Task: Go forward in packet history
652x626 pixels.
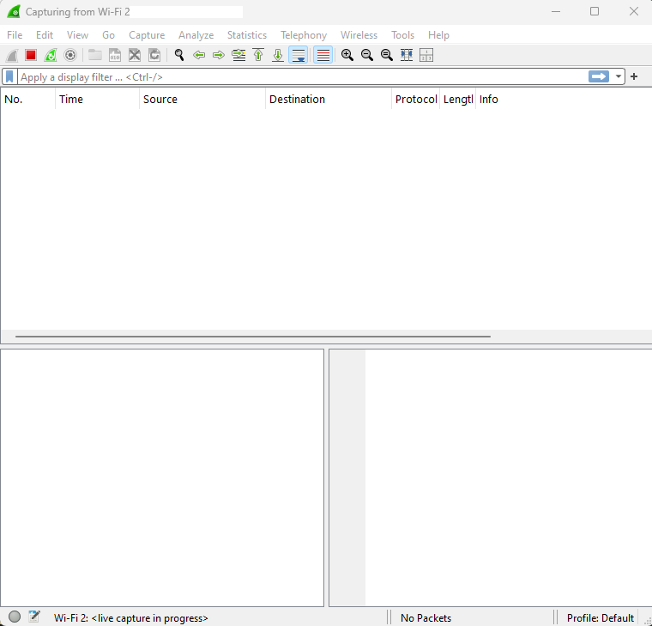Action: click(219, 55)
